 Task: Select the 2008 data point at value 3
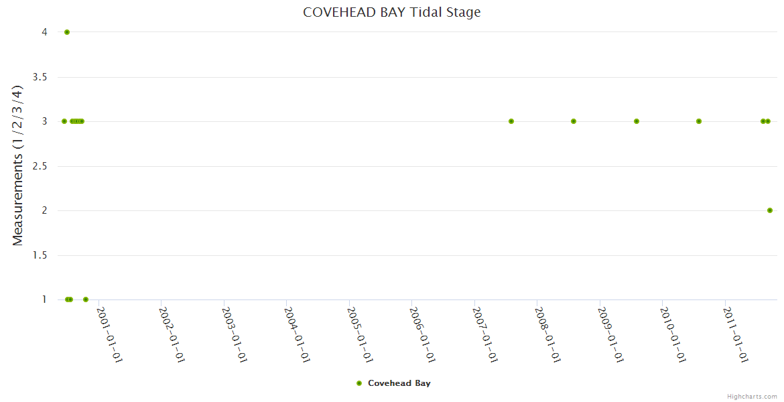point(574,121)
